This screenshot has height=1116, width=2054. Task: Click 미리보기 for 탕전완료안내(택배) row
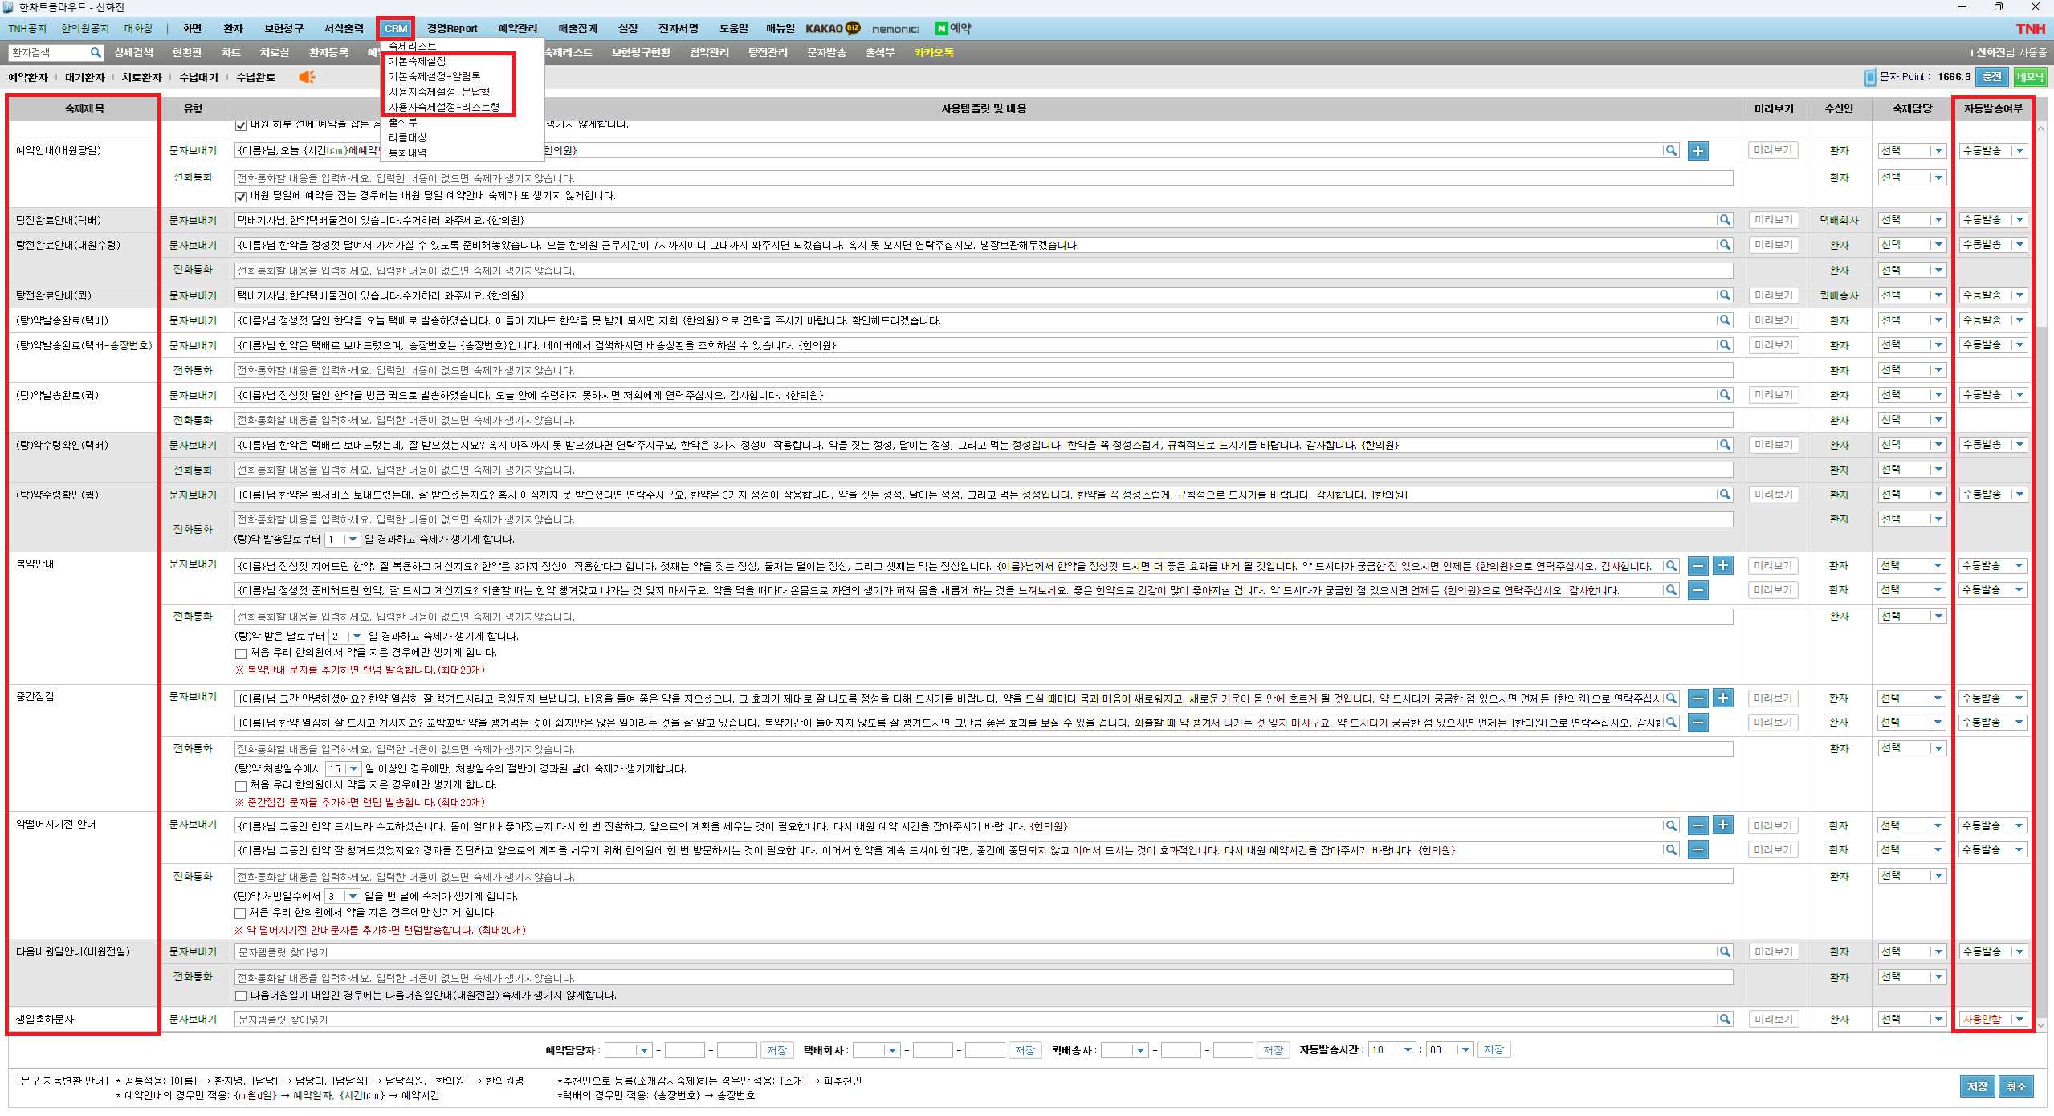point(1773,220)
